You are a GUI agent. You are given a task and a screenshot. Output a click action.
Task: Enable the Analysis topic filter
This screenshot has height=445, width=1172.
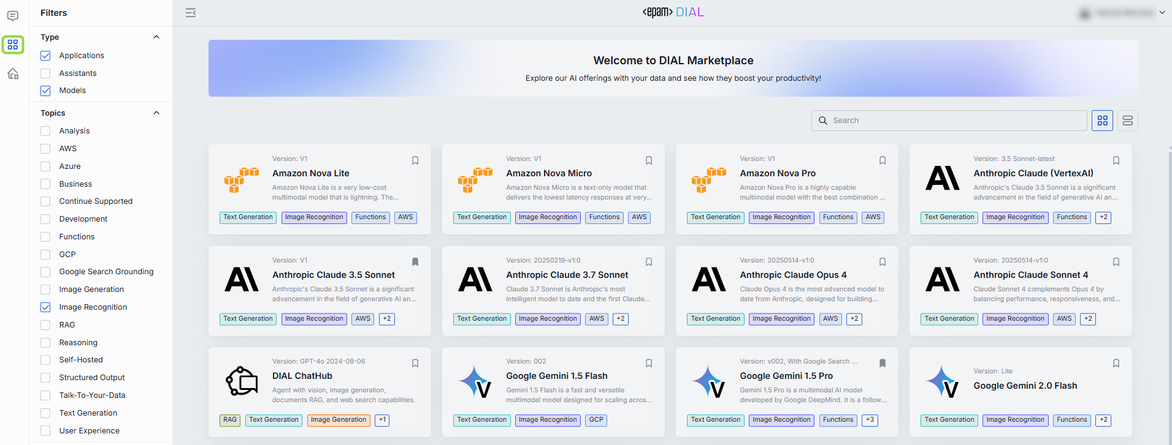coord(45,131)
